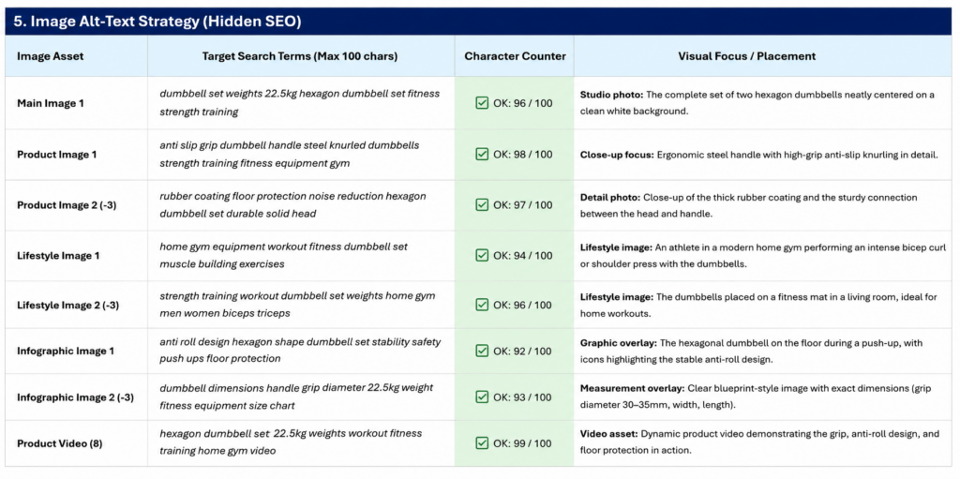The height and width of the screenshot is (479, 960).
Task: Select the Product Video (8) cell
Action: point(77,442)
